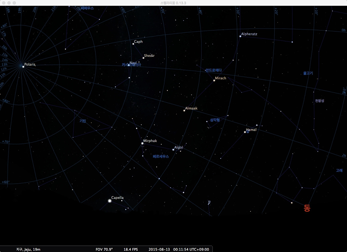Select the star Polaris
This screenshot has height=252, width=347.
[x=23, y=66]
